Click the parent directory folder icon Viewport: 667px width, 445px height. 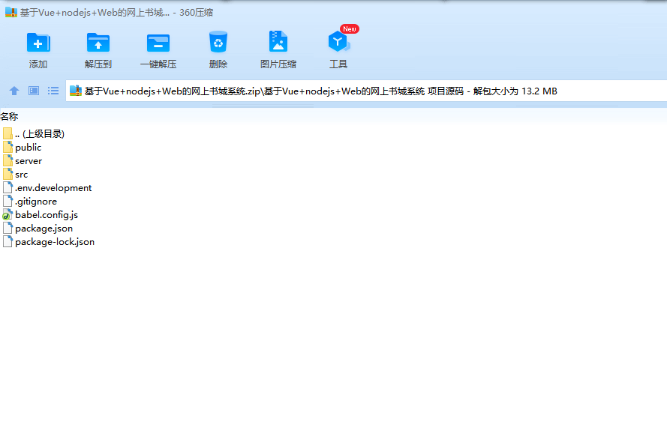coord(8,133)
